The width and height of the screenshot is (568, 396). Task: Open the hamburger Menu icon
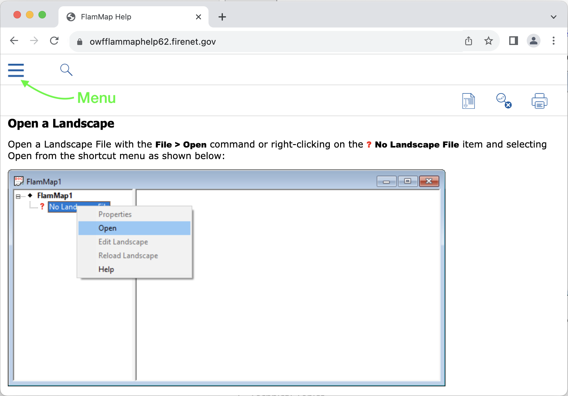(x=16, y=70)
